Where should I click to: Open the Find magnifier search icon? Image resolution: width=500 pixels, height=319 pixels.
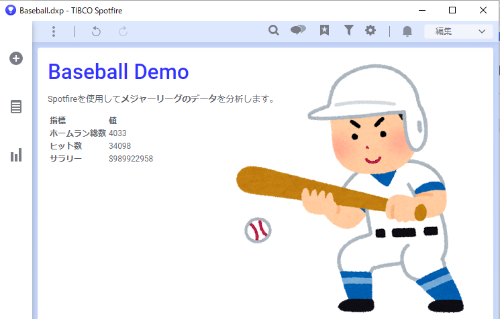[x=274, y=30]
